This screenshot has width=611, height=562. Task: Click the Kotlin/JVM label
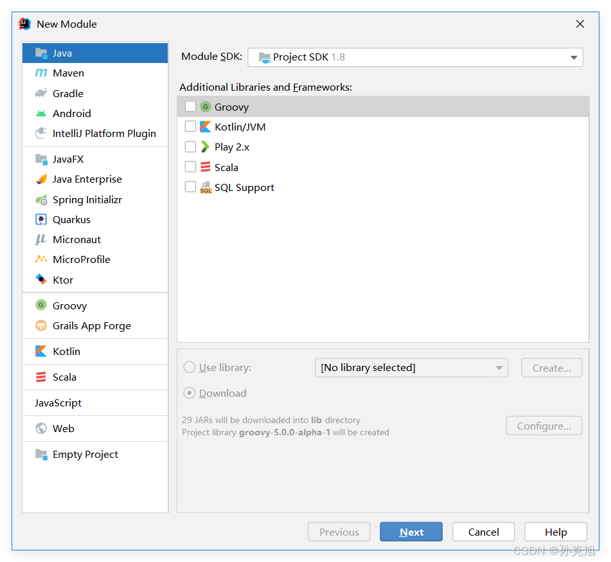[x=240, y=127]
